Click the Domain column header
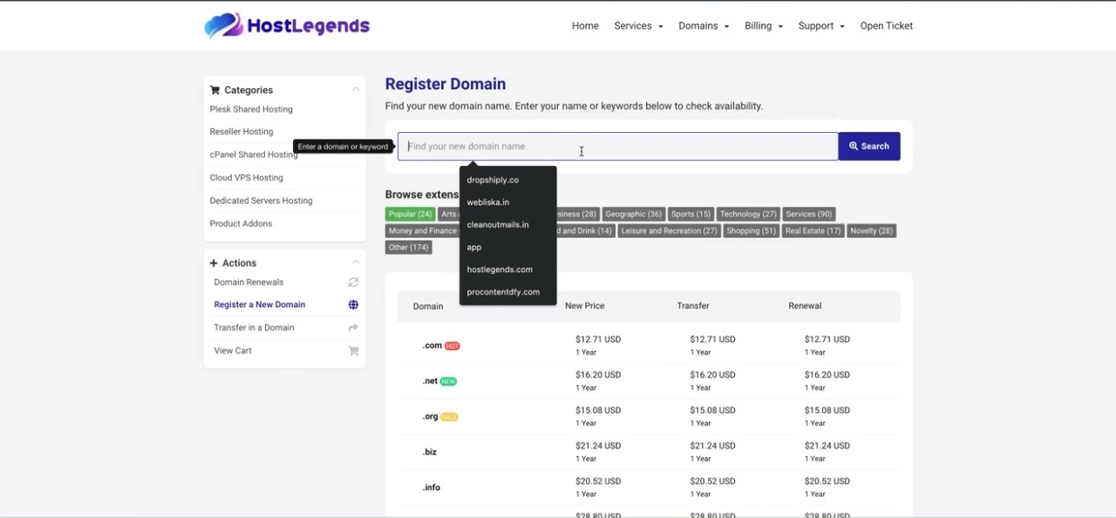The height and width of the screenshot is (518, 1116). tap(428, 306)
